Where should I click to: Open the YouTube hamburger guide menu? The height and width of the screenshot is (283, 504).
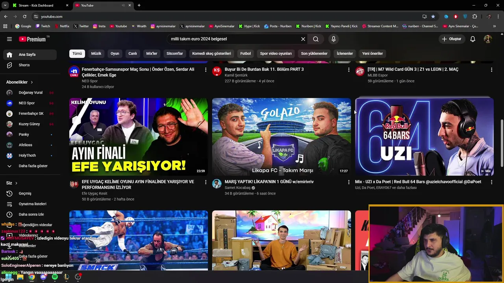tap(9, 39)
